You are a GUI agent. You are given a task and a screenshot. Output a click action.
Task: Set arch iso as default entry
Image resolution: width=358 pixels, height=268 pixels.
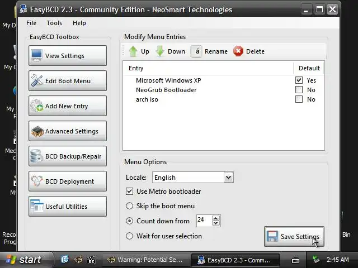point(299,99)
